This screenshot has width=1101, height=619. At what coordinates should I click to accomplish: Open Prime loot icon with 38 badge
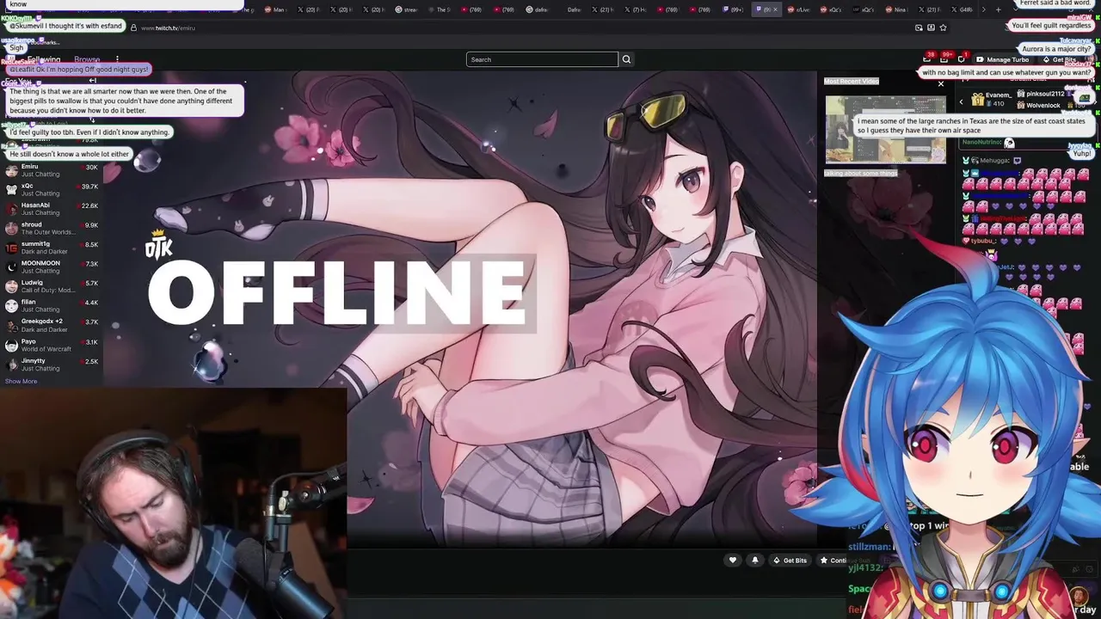tap(927, 59)
